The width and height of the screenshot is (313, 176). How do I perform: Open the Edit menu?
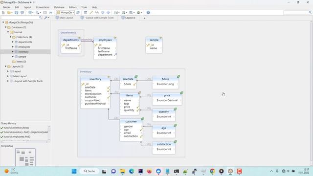[x=17, y=7]
